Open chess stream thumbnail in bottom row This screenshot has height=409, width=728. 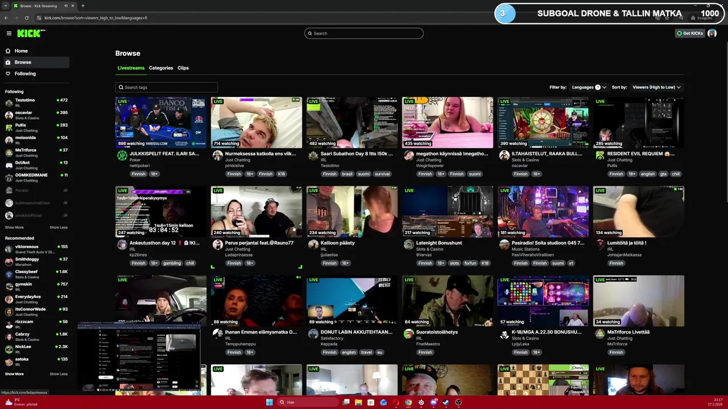543,379
